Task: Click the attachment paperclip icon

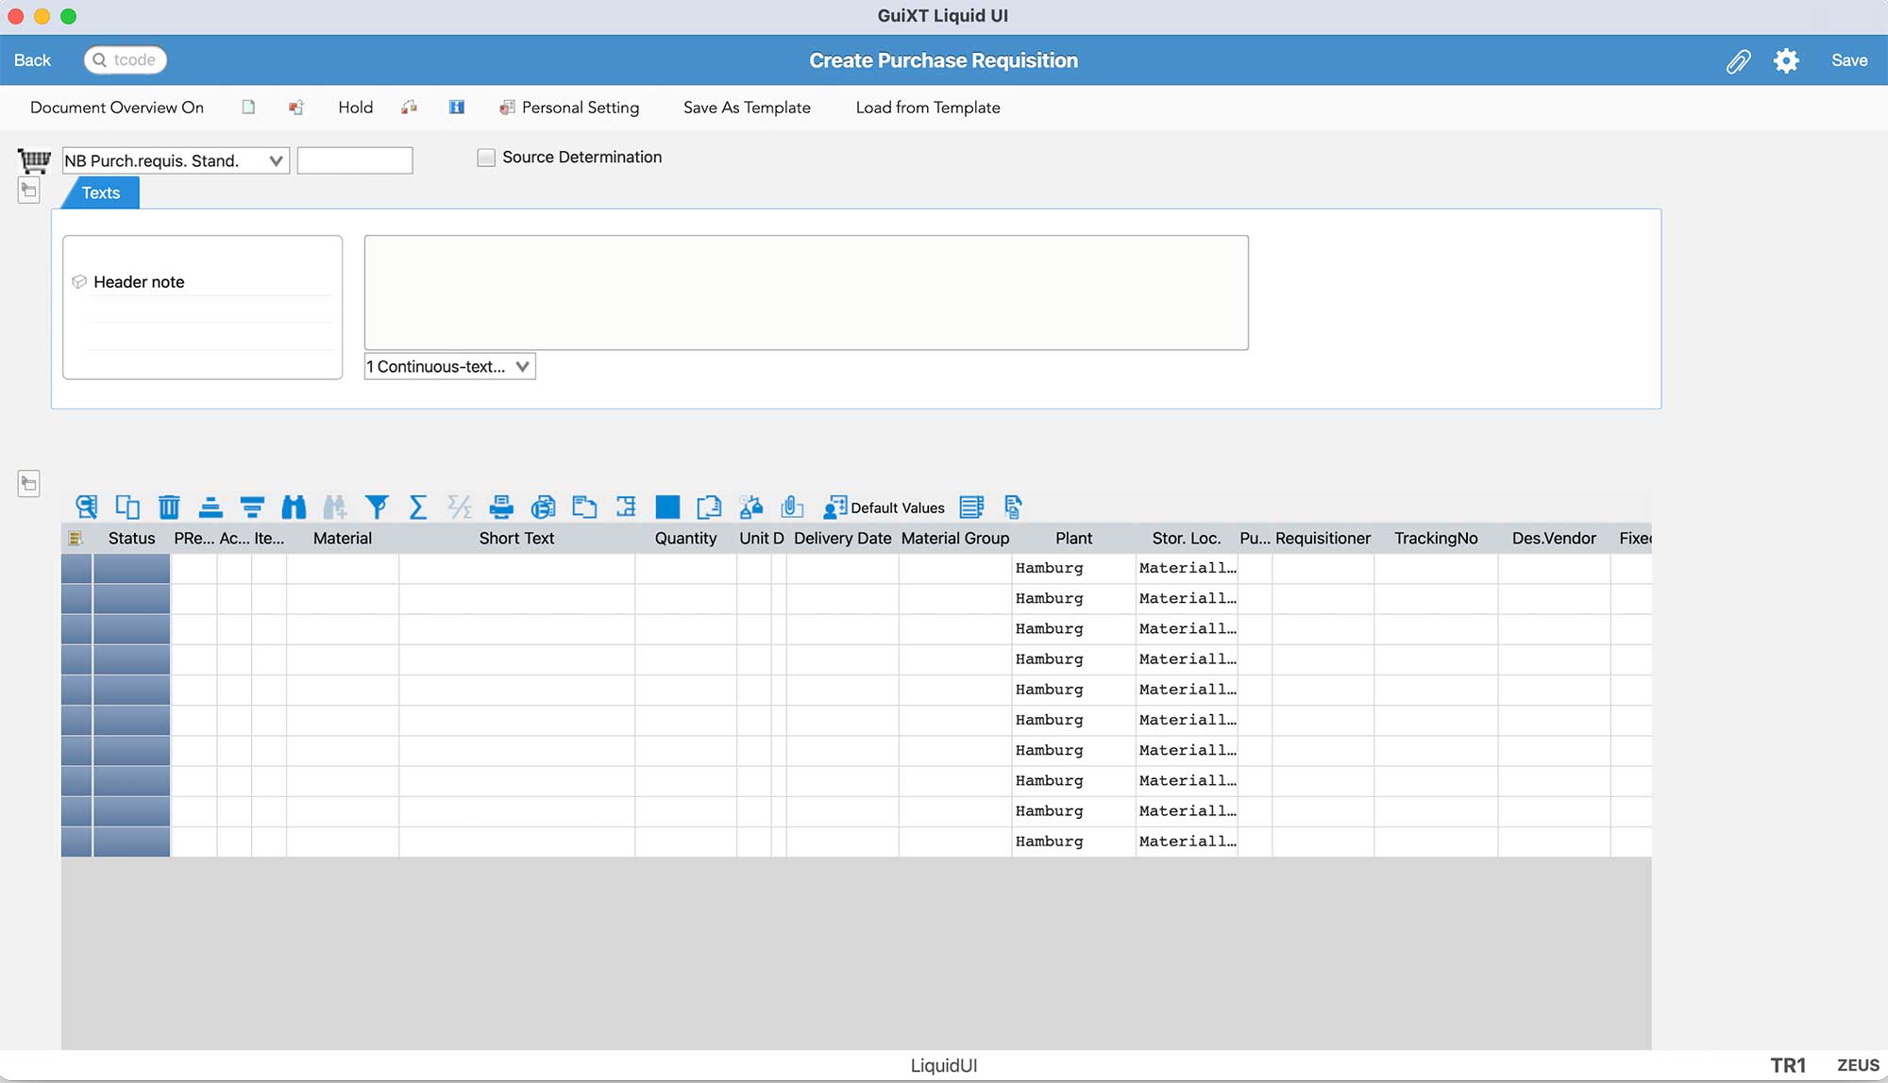Action: click(x=1738, y=59)
